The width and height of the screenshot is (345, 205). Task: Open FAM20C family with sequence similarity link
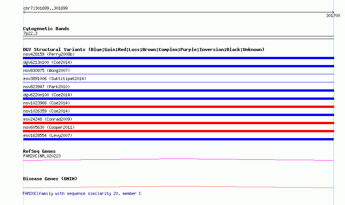coord(82,193)
